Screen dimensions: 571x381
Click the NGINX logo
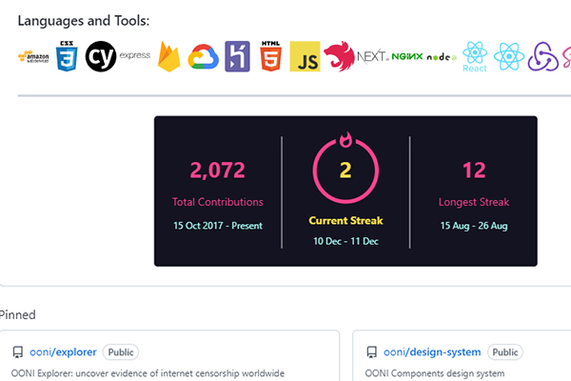pyautogui.click(x=406, y=57)
